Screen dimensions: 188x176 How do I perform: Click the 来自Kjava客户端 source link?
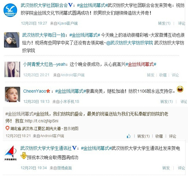pos(64,23)
